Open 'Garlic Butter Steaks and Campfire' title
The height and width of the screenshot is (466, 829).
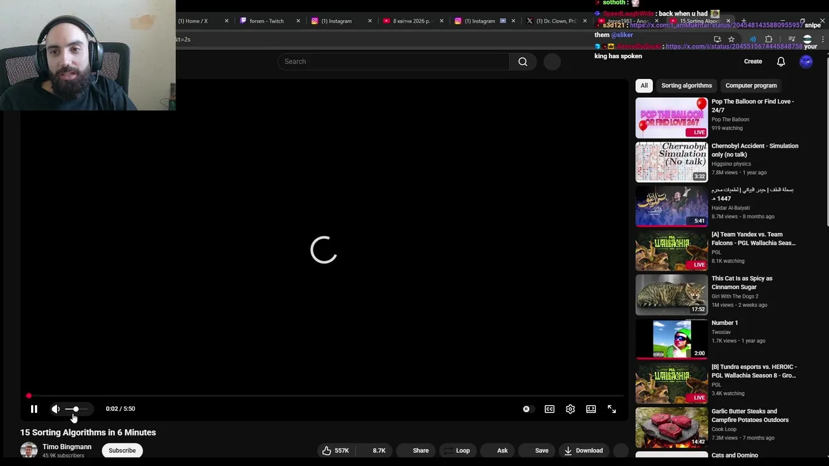pos(750,416)
